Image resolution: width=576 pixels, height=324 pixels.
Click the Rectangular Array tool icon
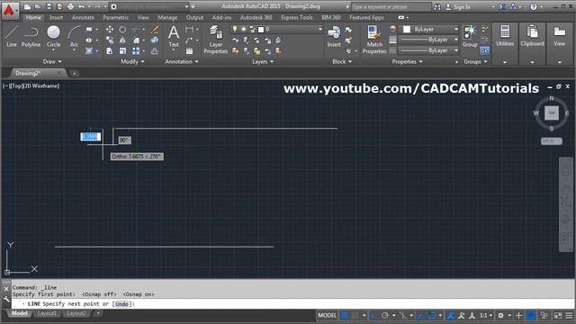(136, 50)
